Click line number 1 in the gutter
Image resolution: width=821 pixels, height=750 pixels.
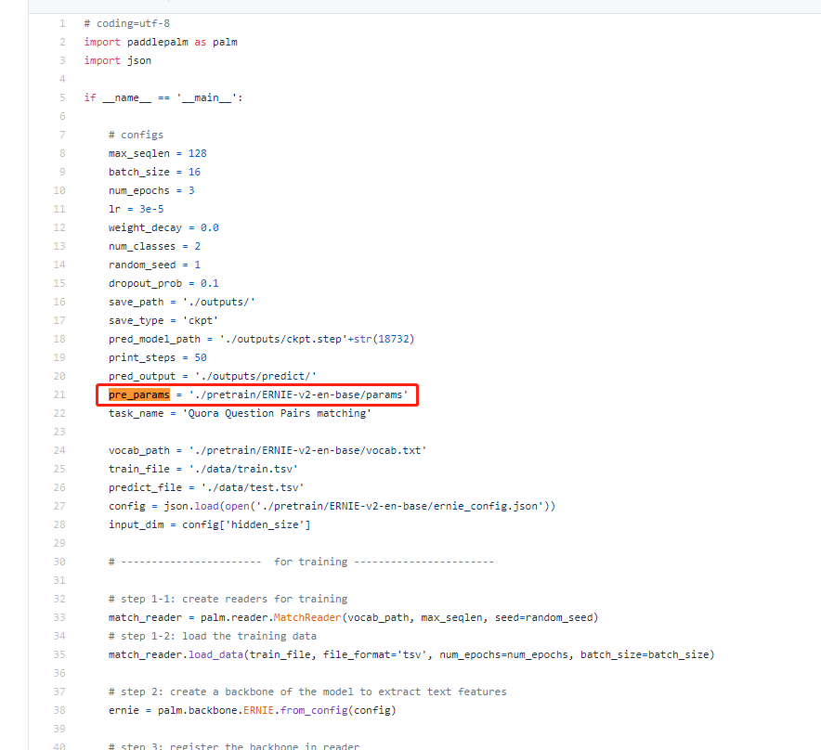[62, 23]
